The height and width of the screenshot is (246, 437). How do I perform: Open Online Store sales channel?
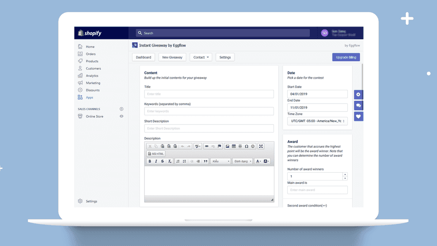pyautogui.click(x=94, y=116)
